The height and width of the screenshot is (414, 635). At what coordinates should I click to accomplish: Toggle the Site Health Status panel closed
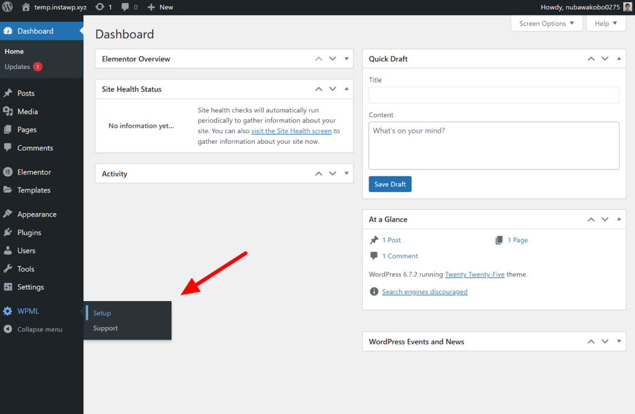click(347, 89)
